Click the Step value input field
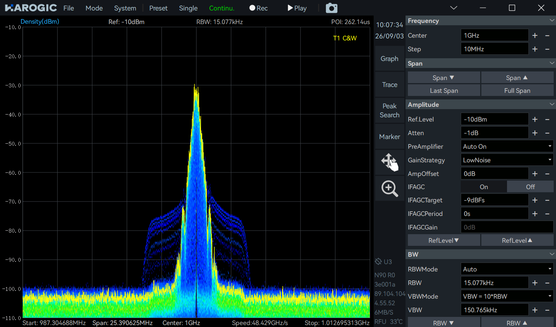 (x=495, y=49)
